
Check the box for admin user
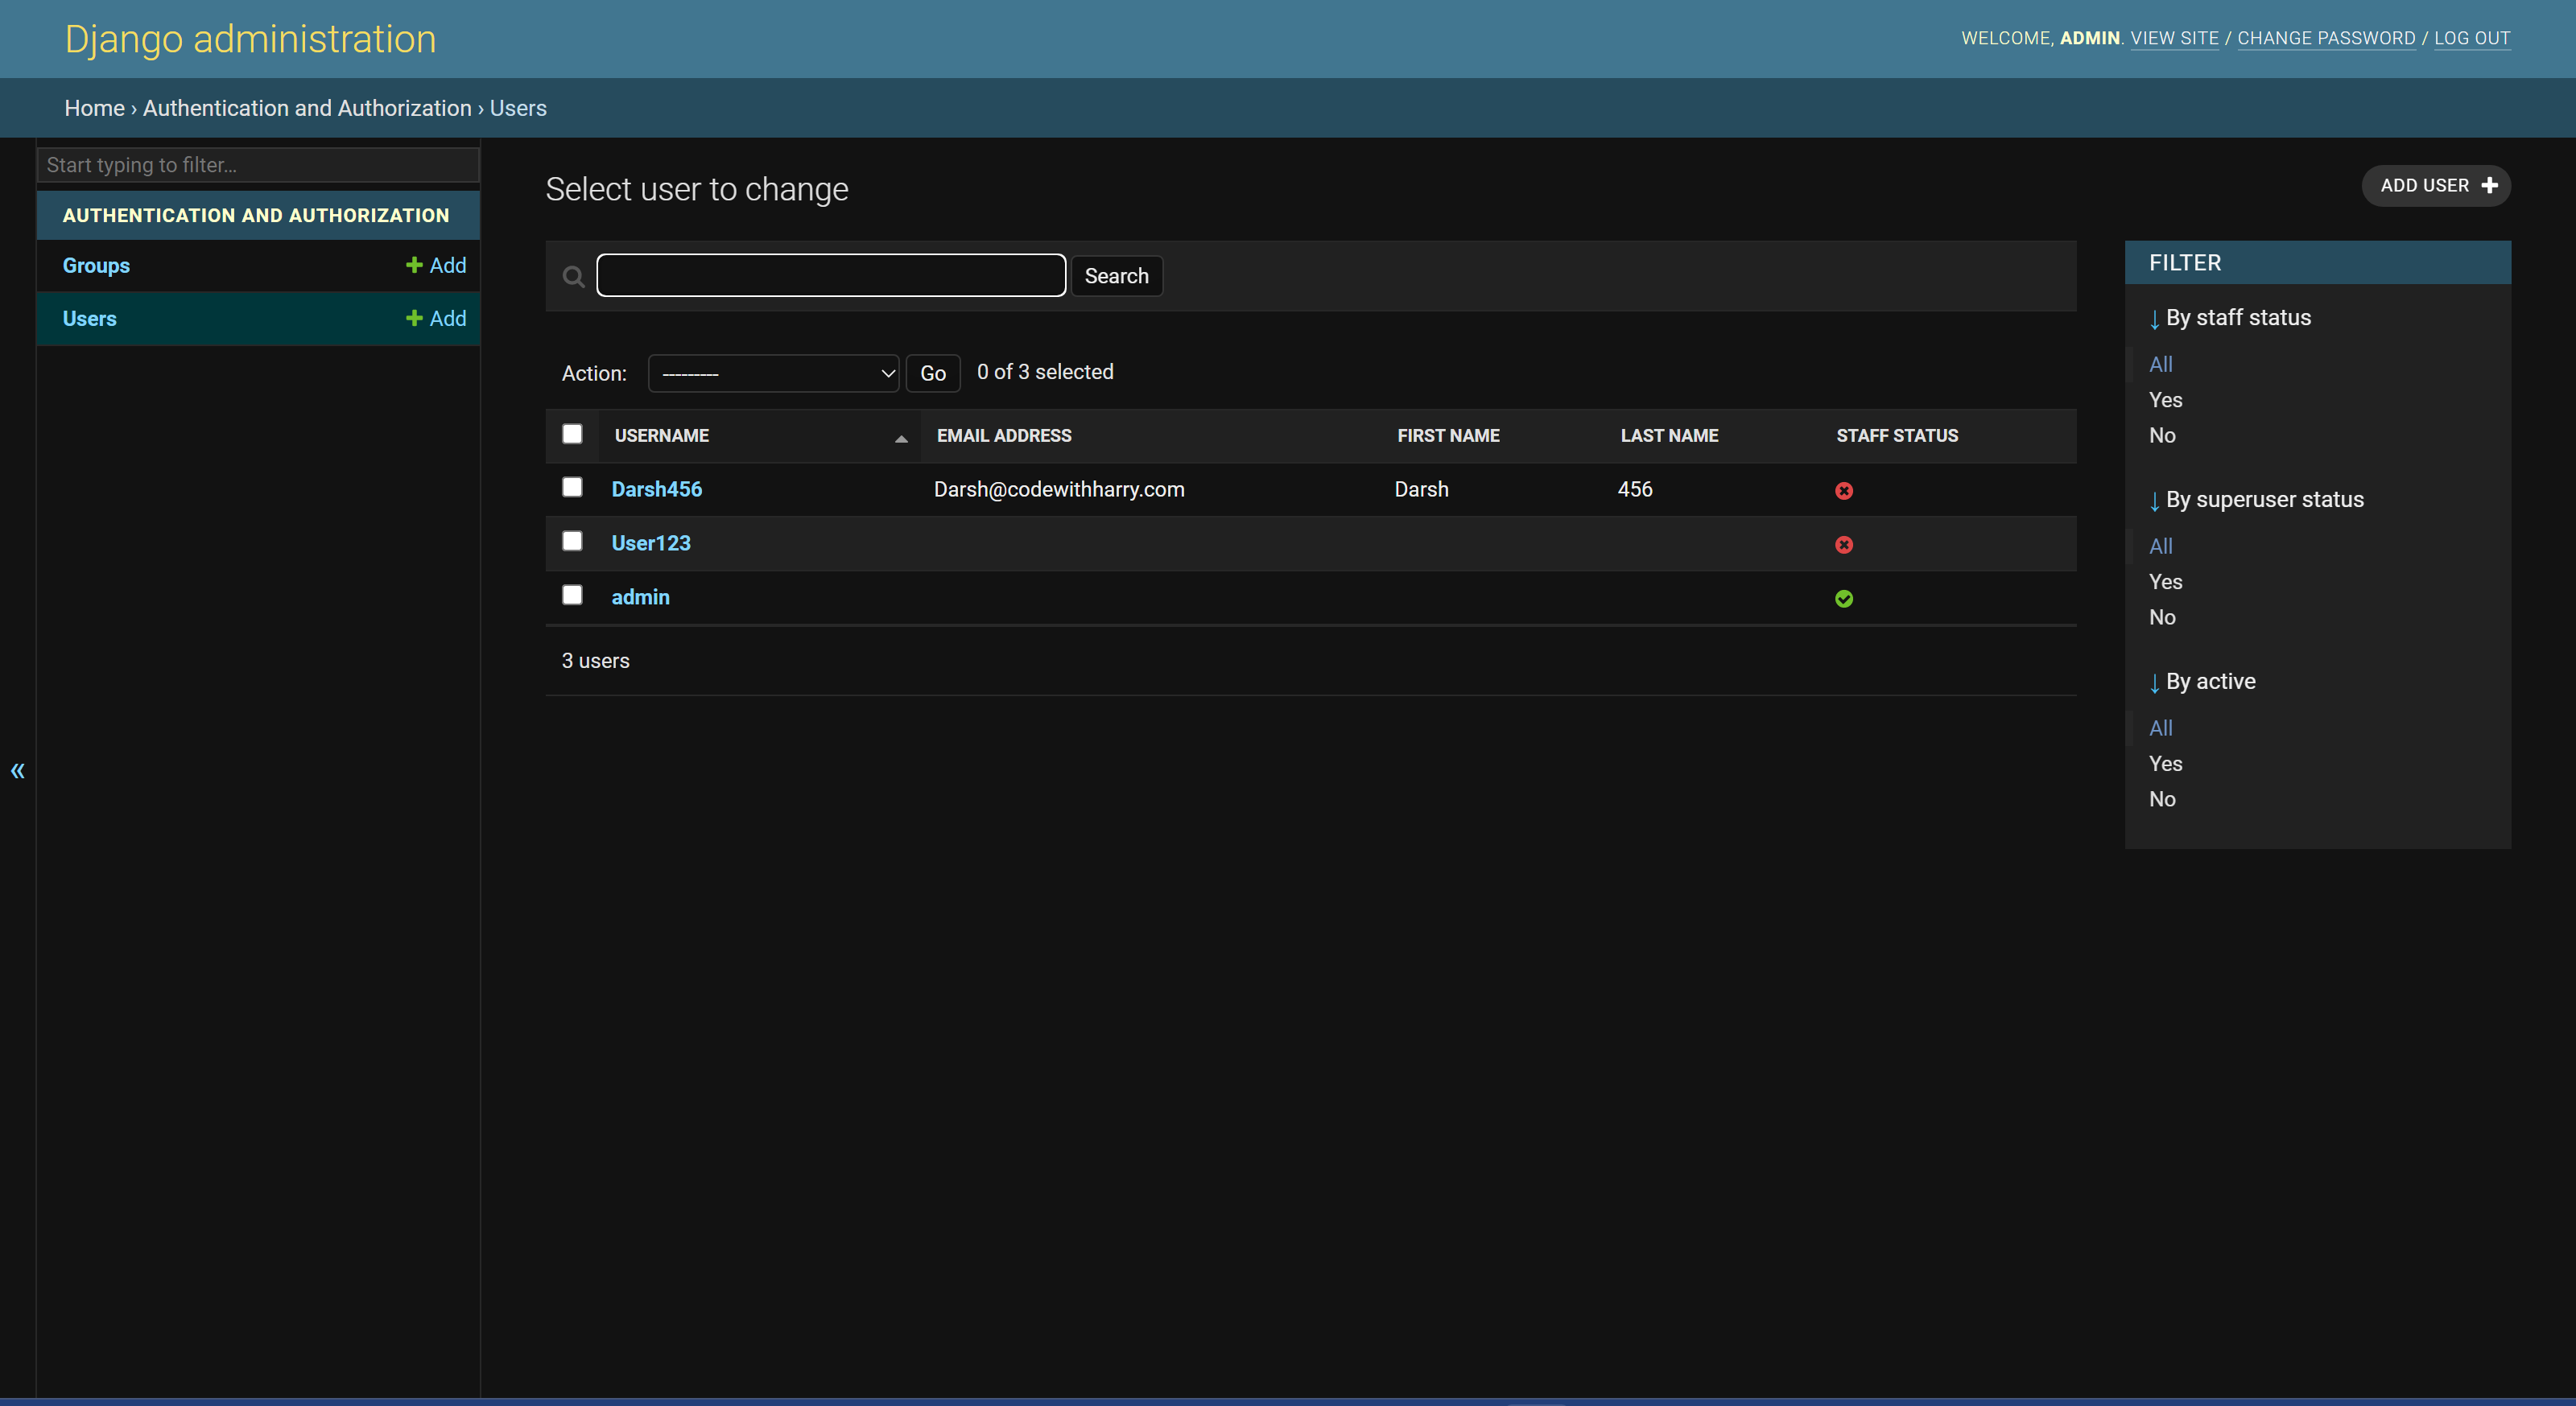[x=572, y=595]
